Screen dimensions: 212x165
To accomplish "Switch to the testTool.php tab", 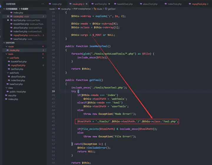I will [101, 4].
